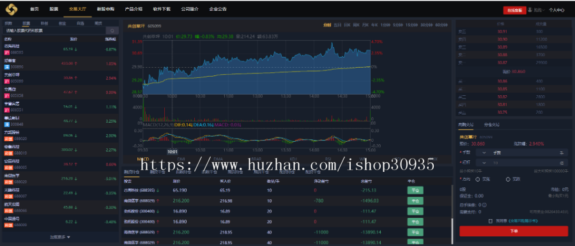
Task: Click the 30.75 bid price in order book
Action: pos(502,112)
